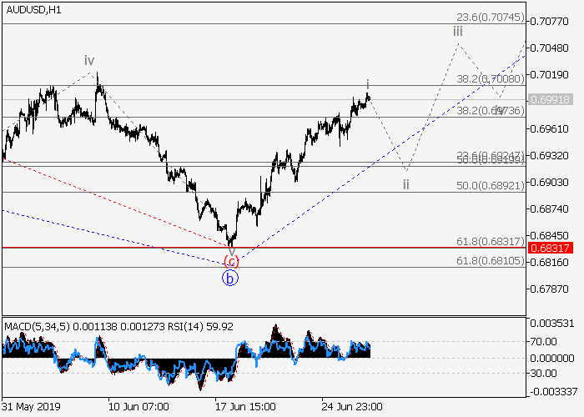Image resolution: width=584 pixels, height=417 pixels.
Task: Click the wave iv label at left peak
Action: tap(88, 61)
